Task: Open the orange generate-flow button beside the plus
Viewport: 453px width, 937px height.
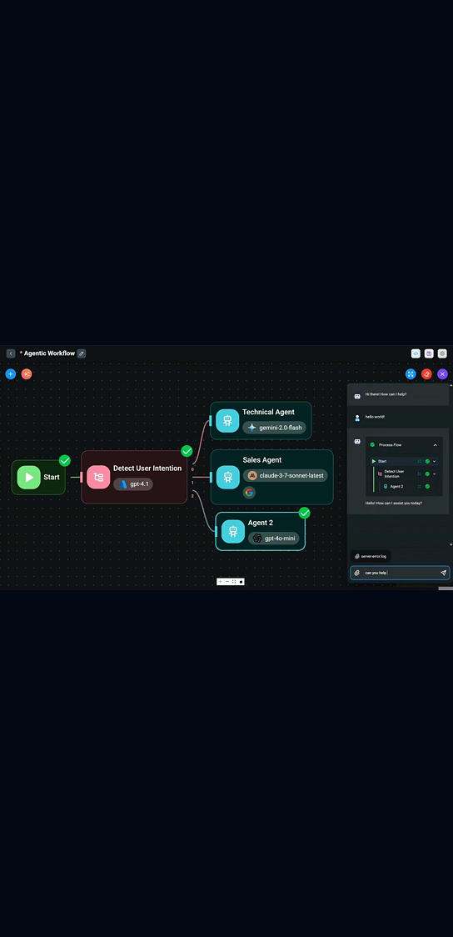Action: click(27, 374)
